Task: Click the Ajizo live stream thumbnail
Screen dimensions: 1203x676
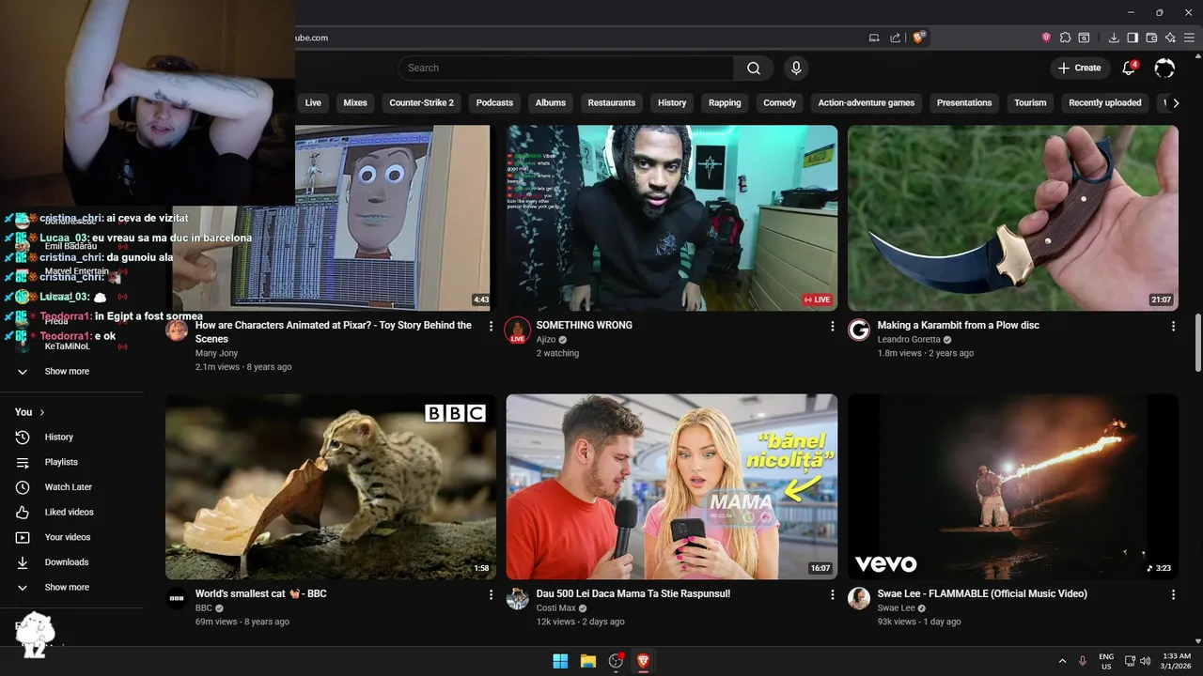Action: coord(672,218)
